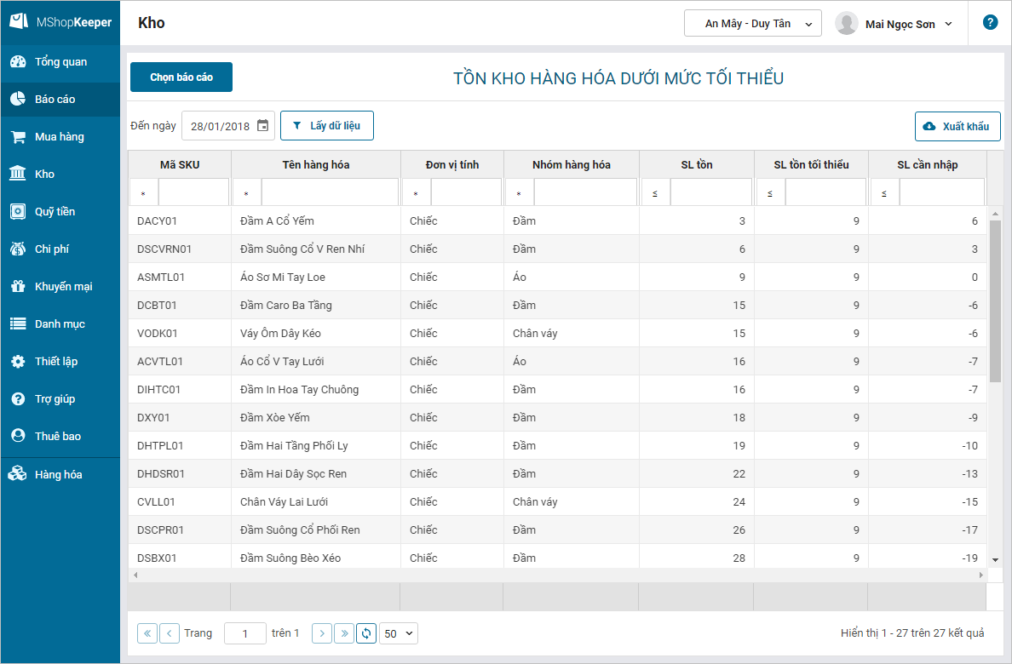The width and height of the screenshot is (1012, 664).
Task: Open Tổng quan in the sidebar
Action: click(60, 62)
